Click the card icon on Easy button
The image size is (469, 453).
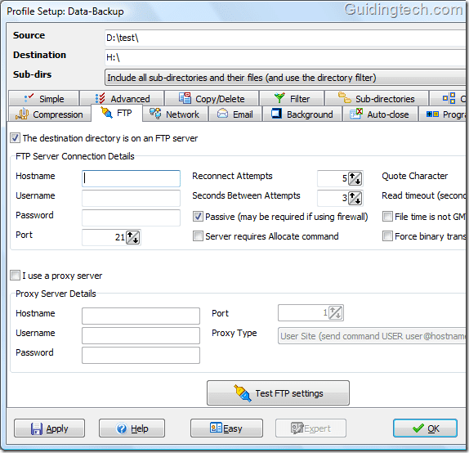[x=216, y=428]
